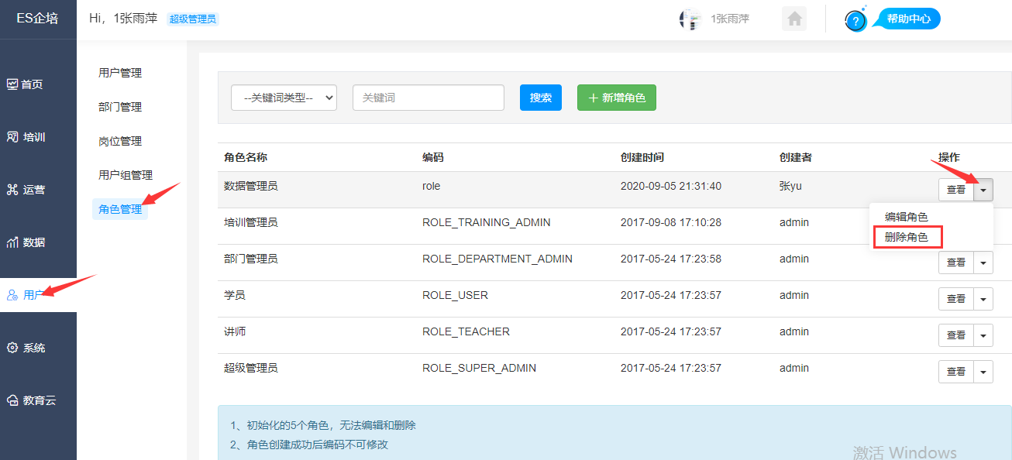Viewport: 1012px width, 460px height.
Task: Toggle dropdown arrow for 数据管理员 row
Action: 983,190
